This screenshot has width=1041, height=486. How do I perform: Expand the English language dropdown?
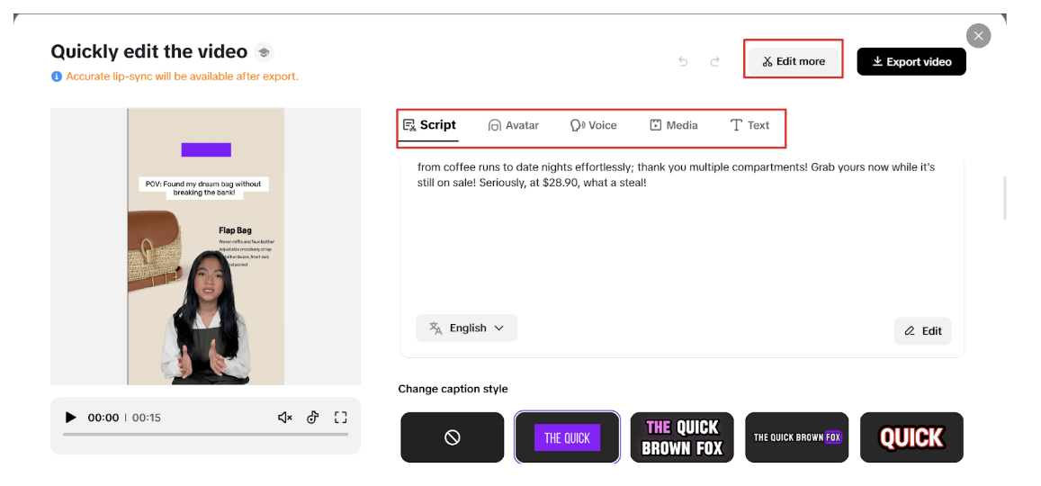(466, 328)
